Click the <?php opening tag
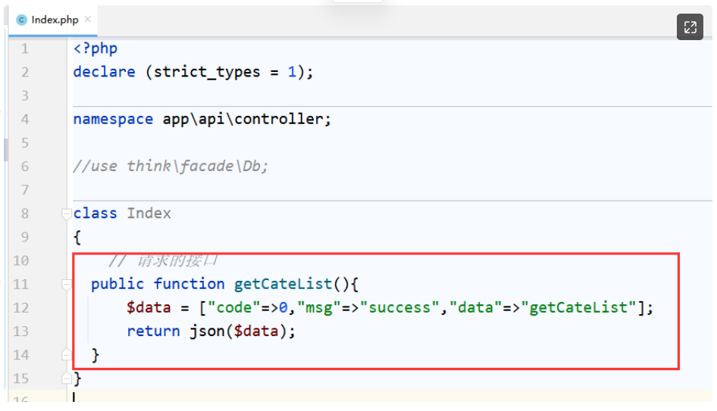This screenshot has height=411, width=717. pyautogui.click(x=95, y=49)
